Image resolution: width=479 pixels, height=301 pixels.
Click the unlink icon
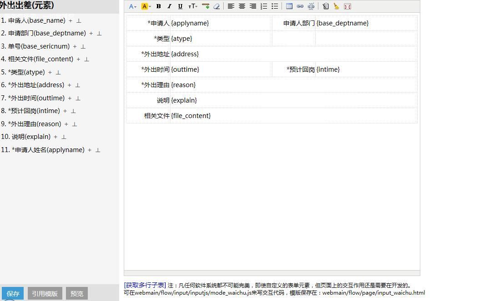click(x=311, y=6)
